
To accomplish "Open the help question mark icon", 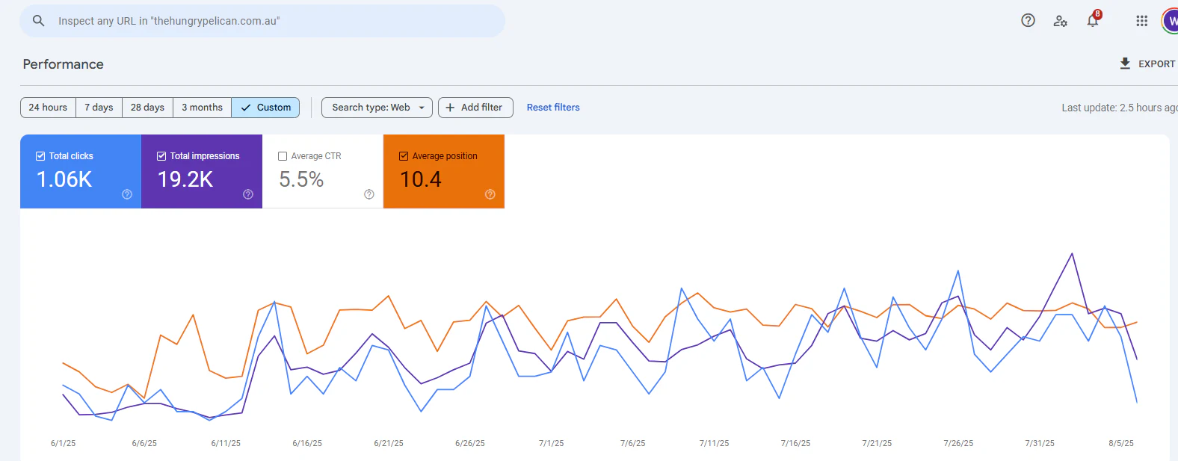I will click(1028, 21).
